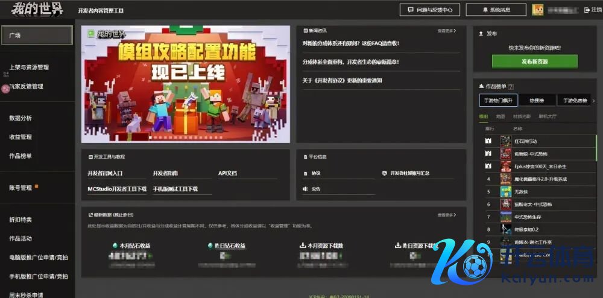Screen dimensions: 603x298
Task: Open the 问题与反馈中心 button
Action: (x=429, y=10)
